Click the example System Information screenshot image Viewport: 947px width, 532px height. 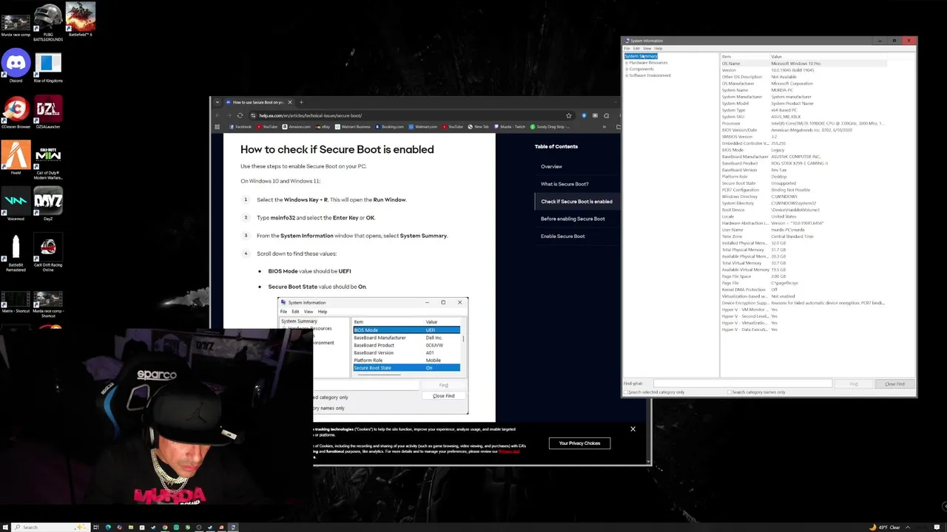(x=373, y=356)
